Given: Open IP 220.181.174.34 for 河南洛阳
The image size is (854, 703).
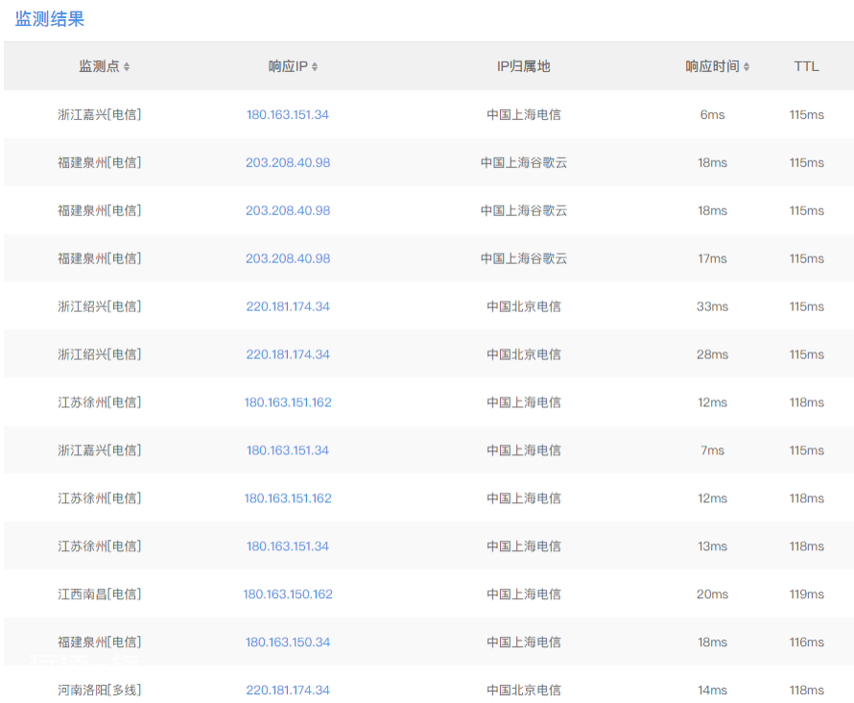Looking at the screenshot, I should point(288,690).
